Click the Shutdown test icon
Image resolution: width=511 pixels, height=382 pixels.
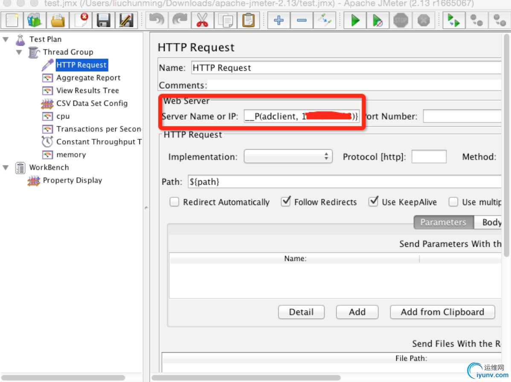click(424, 20)
